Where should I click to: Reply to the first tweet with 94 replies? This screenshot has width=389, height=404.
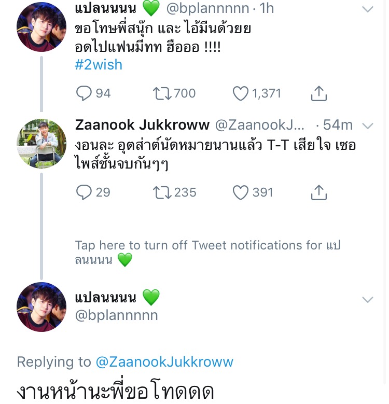point(84,93)
